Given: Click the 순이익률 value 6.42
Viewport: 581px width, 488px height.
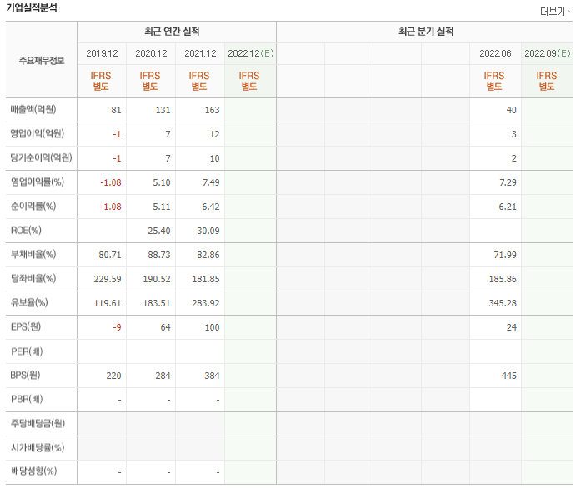Looking at the screenshot, I should click(x=211, y=207).
